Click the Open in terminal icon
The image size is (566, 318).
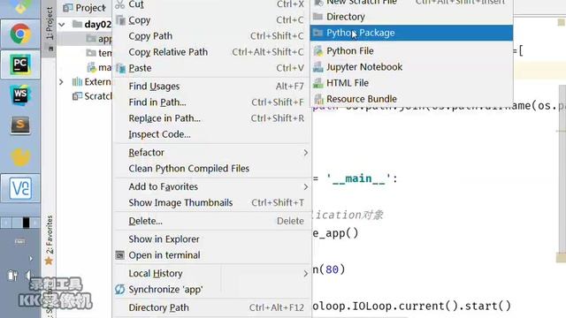click(x=120, y=255)
